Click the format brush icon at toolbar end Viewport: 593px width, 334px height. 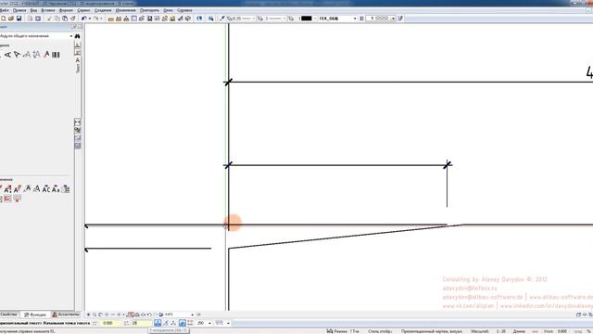[400, 19]
